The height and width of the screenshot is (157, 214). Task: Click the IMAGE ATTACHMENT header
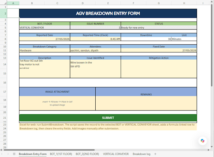(57, 92)
